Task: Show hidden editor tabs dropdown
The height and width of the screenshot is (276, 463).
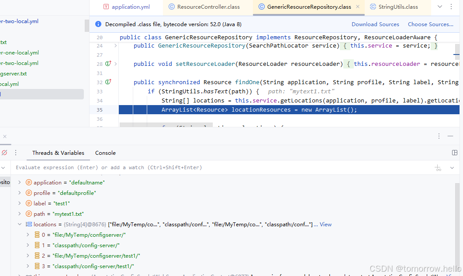Action: pyautogui.click(x=440, y=7)
